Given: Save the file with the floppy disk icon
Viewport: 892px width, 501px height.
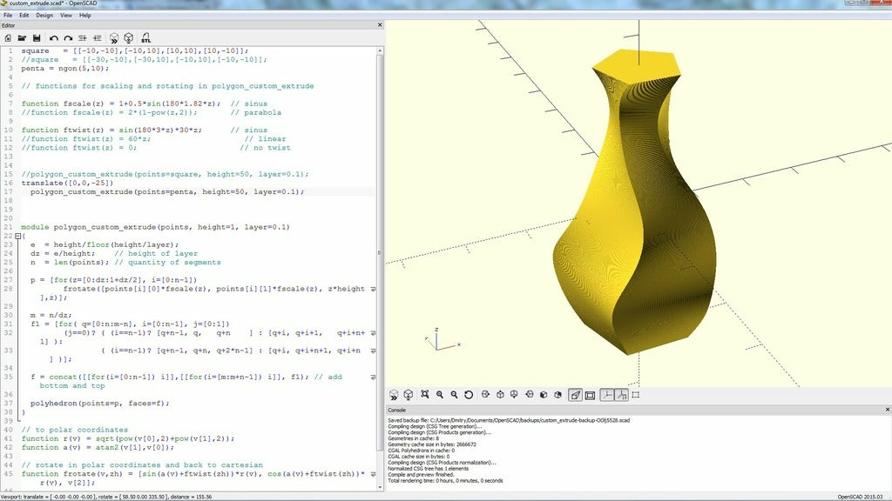Looking at the screenshot, I should [37, 38].
